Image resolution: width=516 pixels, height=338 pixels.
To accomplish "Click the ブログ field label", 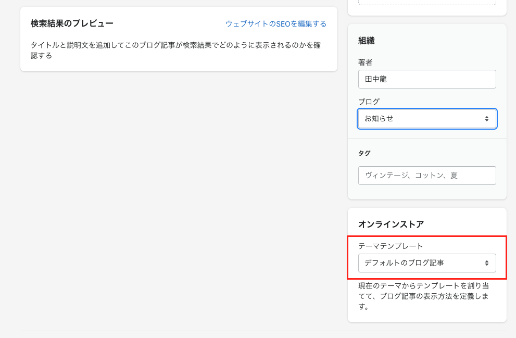I will [x=369, y=102].
